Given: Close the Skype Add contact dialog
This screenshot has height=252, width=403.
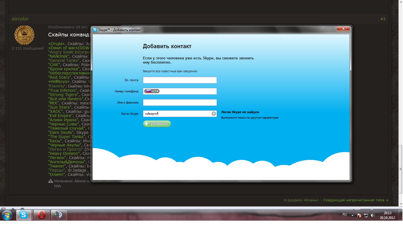Looking at the screenshot, I should coord(343,29).
